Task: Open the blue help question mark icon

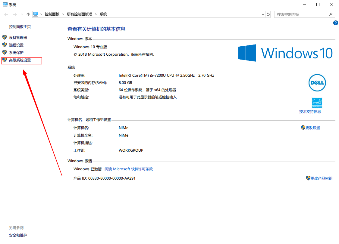Action: click(335, 23)
